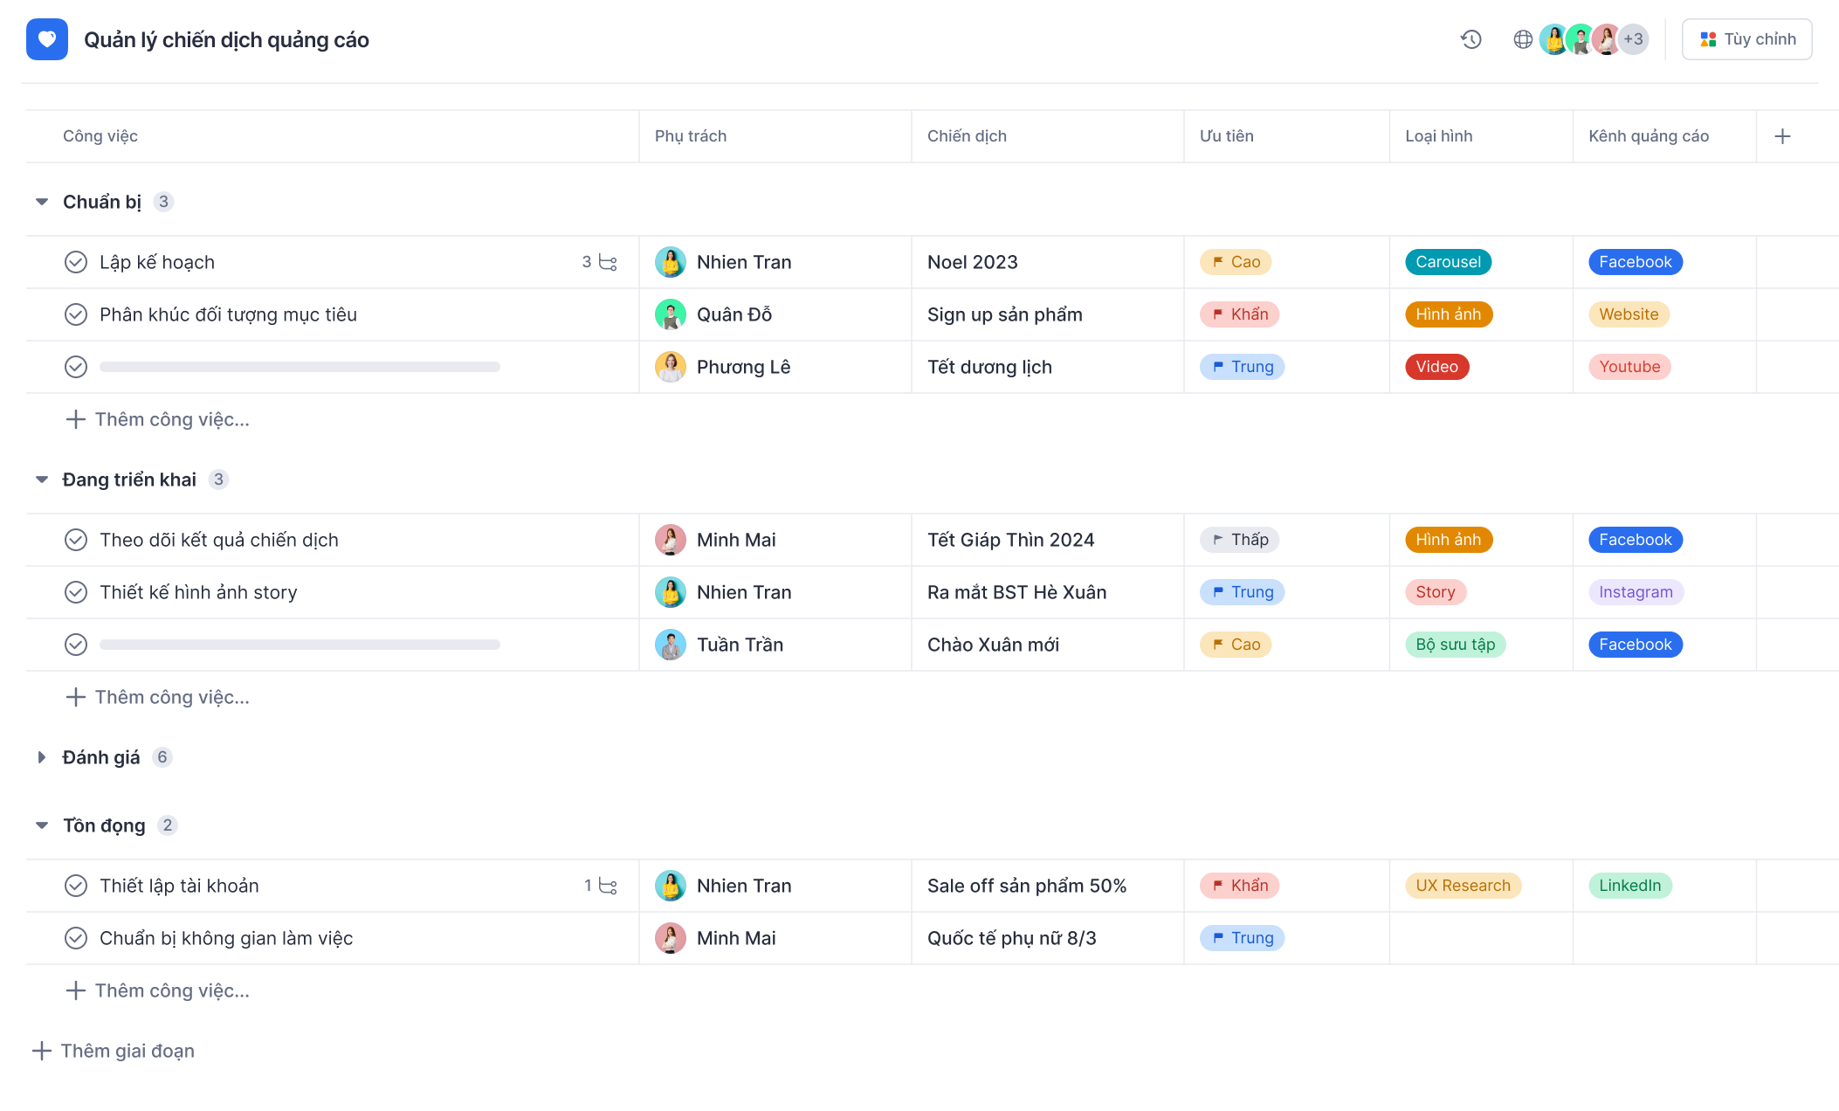Screen dimensions: 1839x1111
Task: Click the globe sharing icon
Action: 1523,39
